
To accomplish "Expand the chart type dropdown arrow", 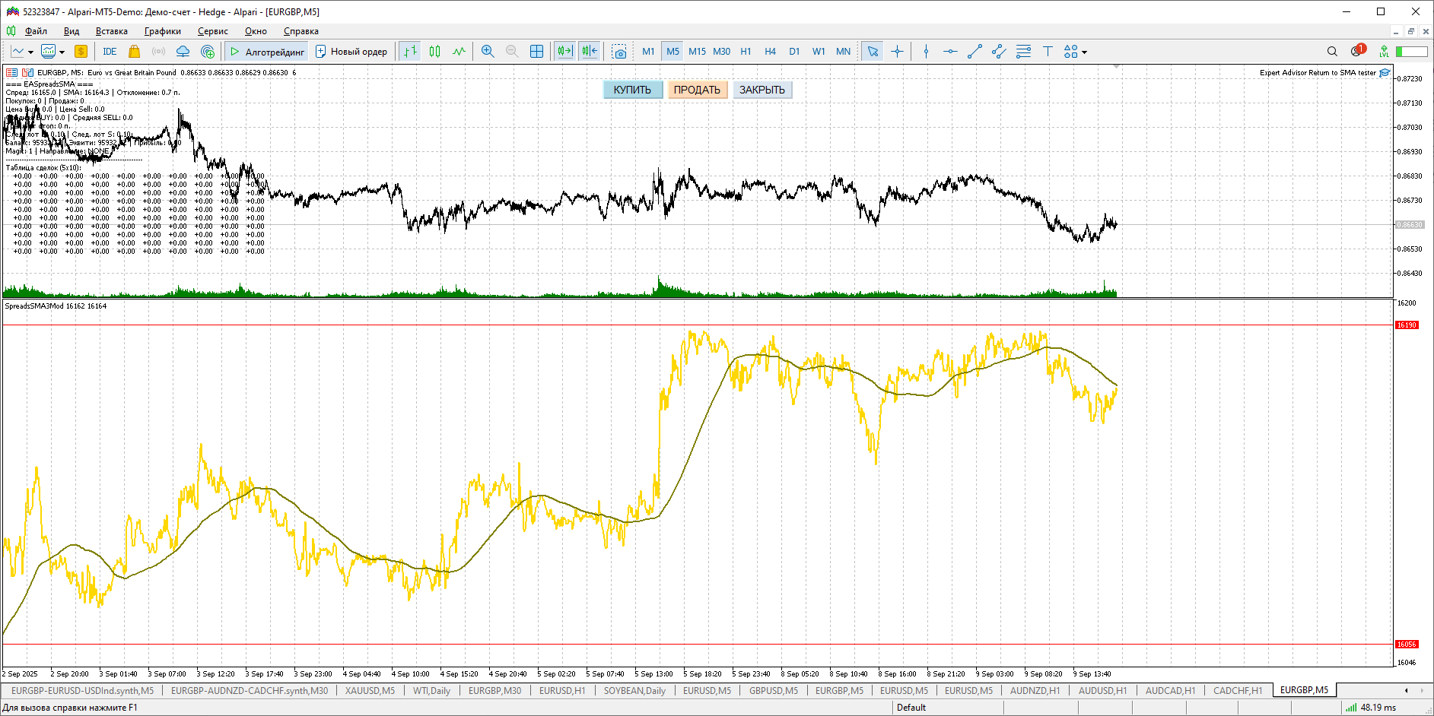I will pos(30,52).
